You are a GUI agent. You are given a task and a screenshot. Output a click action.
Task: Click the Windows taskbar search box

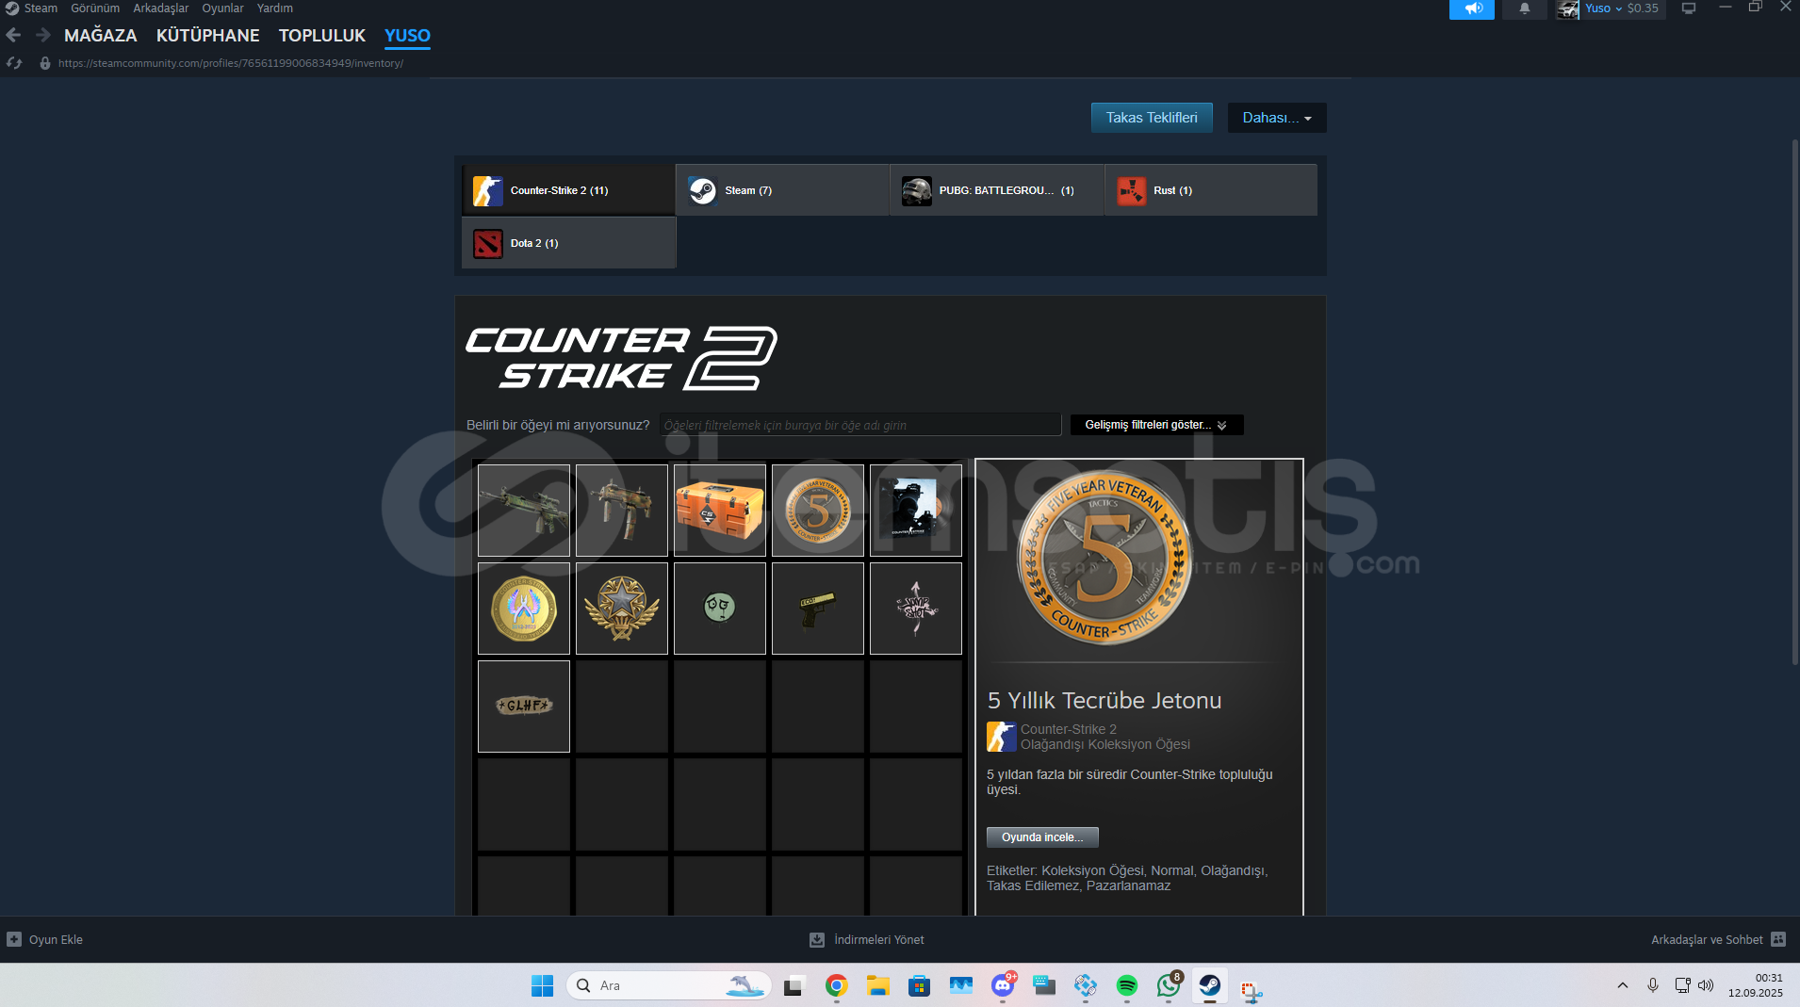coord(669,985)
